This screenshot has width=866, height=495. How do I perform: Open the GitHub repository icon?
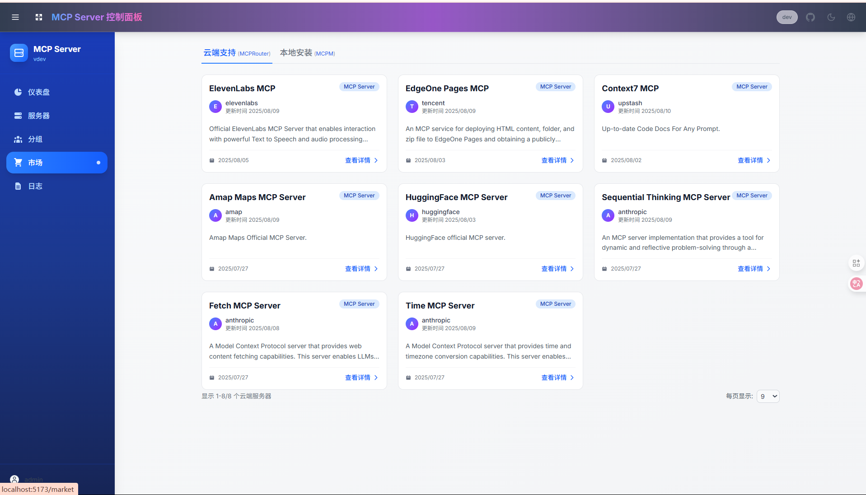tap(810, 17)
